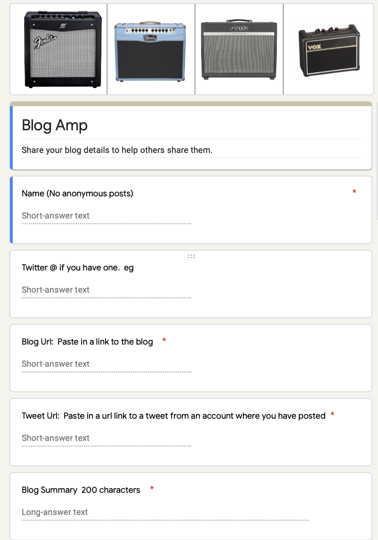
Task: Click the form description about sharing blog details
Action: [x=117, y=151]
